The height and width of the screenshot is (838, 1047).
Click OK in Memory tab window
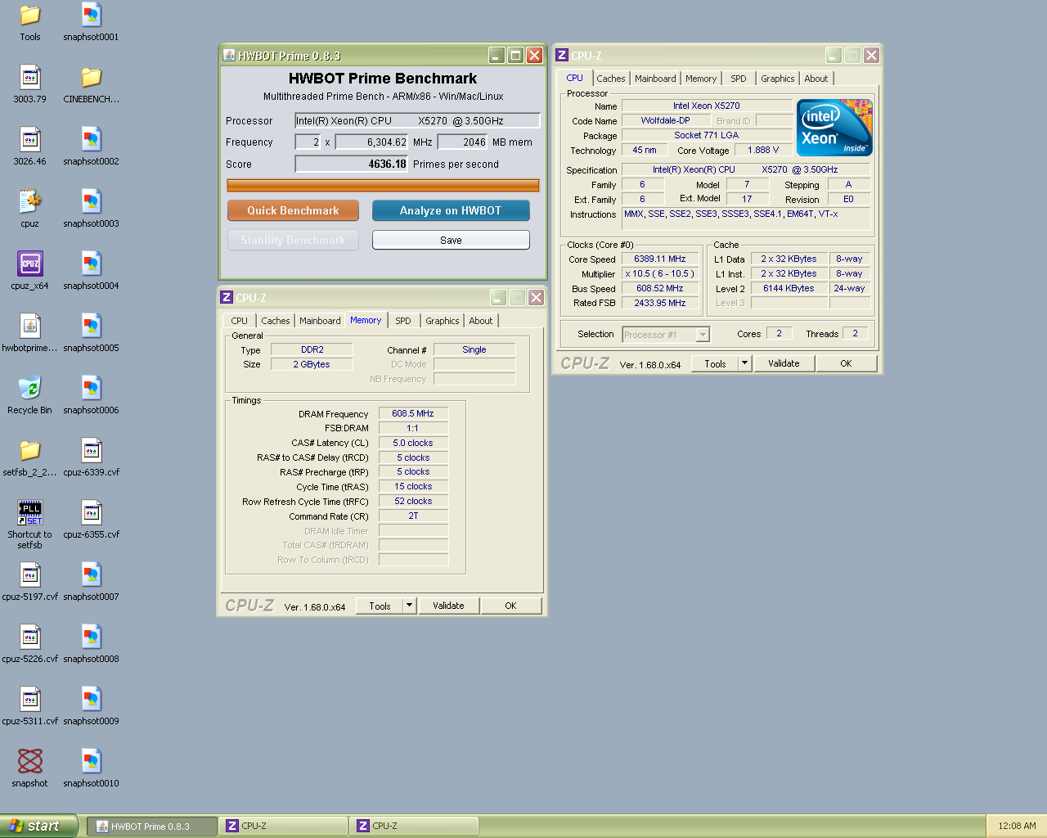coord(510,606)
